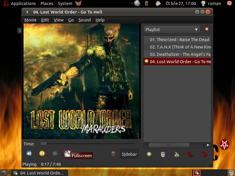Close the sidebar with the red X

click(207, 29)
